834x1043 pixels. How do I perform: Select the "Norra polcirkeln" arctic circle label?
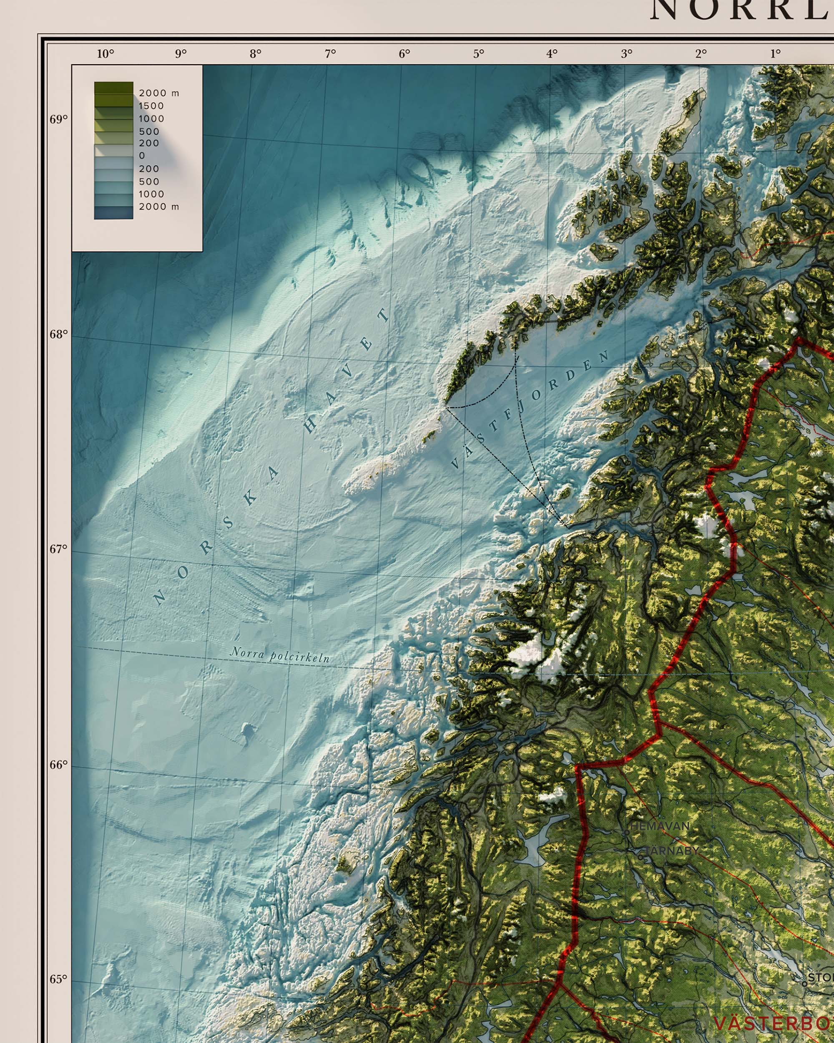[x=280, y=656]
